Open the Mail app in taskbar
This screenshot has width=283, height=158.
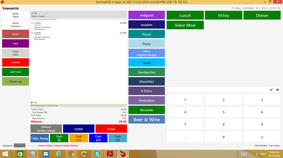click(x=46, y=154)
